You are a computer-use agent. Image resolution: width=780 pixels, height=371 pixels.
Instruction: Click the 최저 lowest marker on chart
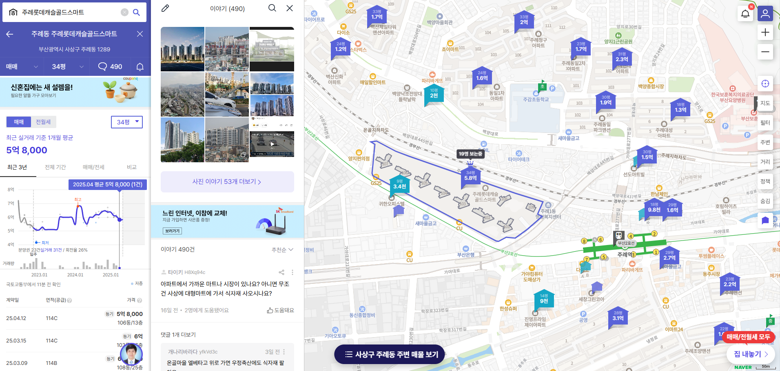pyautogui.click(x=37, y=242)
